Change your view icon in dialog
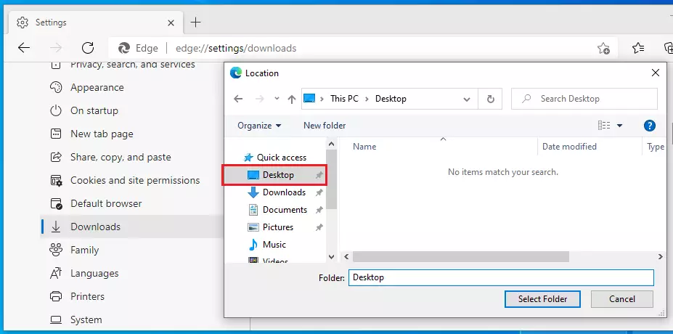 [x=604, y=126]
